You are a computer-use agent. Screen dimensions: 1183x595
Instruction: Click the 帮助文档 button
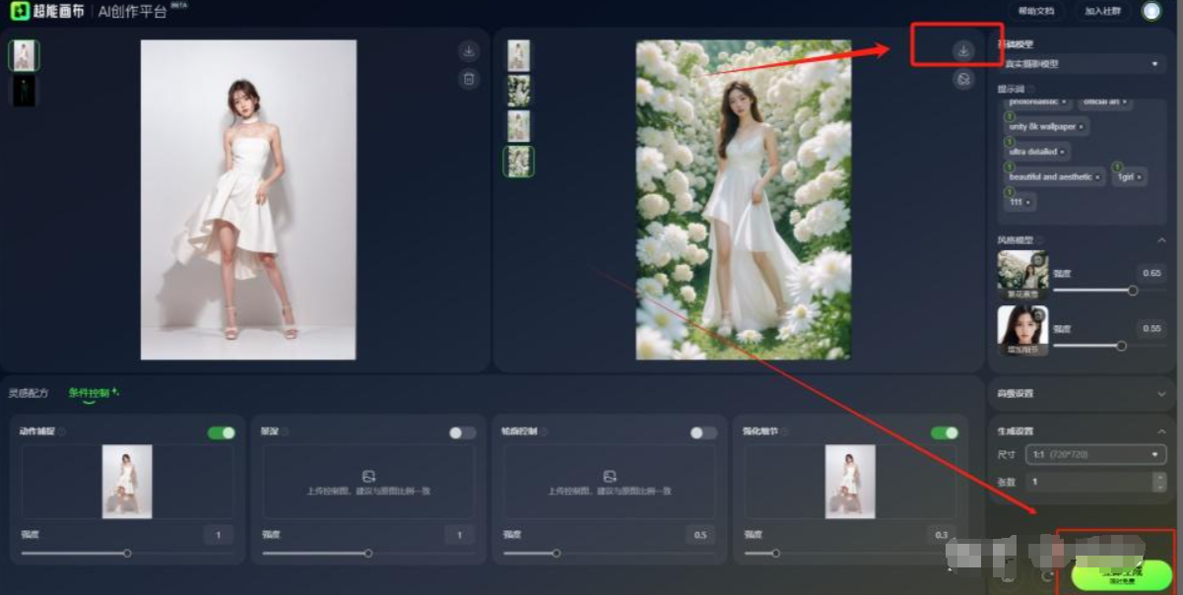click(1035, 11)
